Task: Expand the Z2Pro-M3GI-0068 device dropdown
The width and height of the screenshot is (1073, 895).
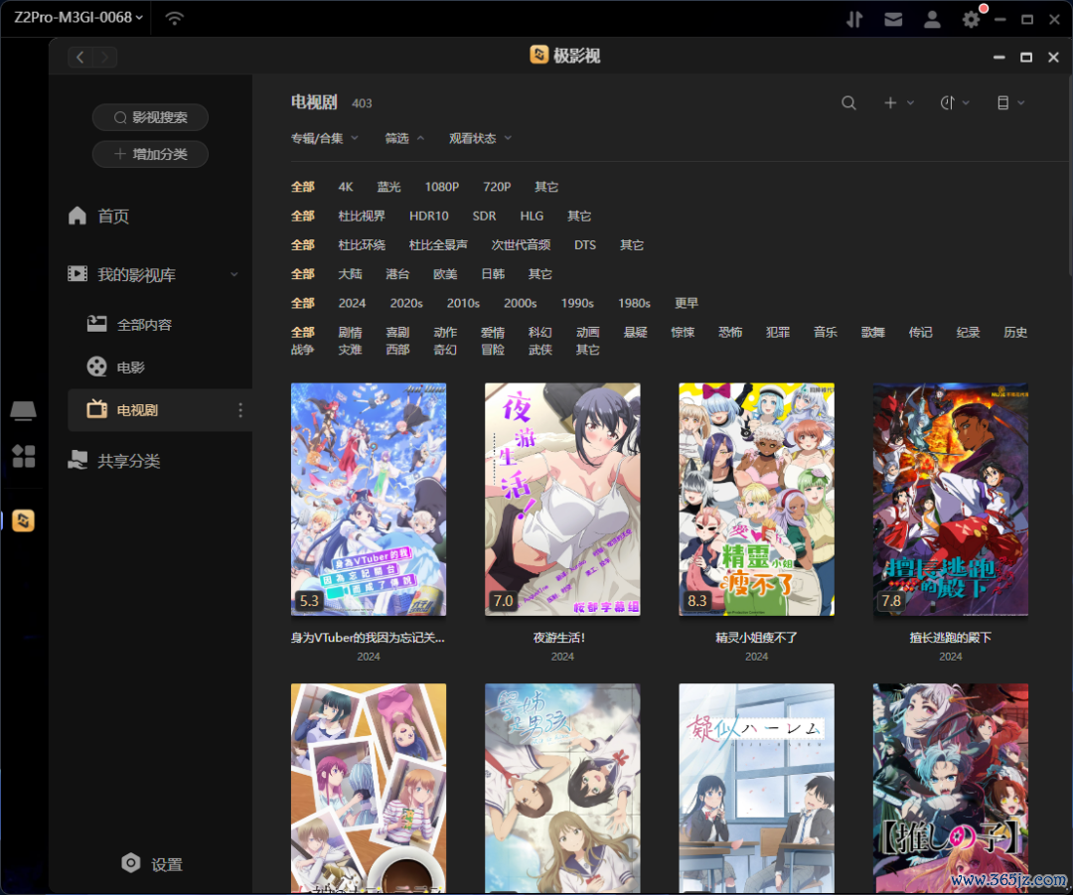Action: point(78,18)
